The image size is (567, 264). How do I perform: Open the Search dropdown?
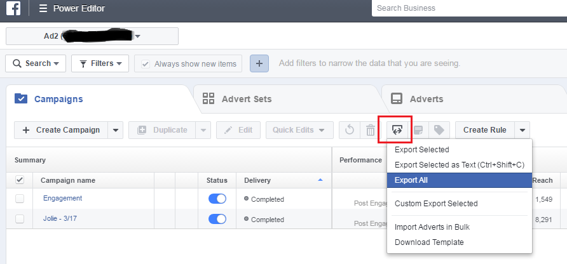tap(36, 63)
